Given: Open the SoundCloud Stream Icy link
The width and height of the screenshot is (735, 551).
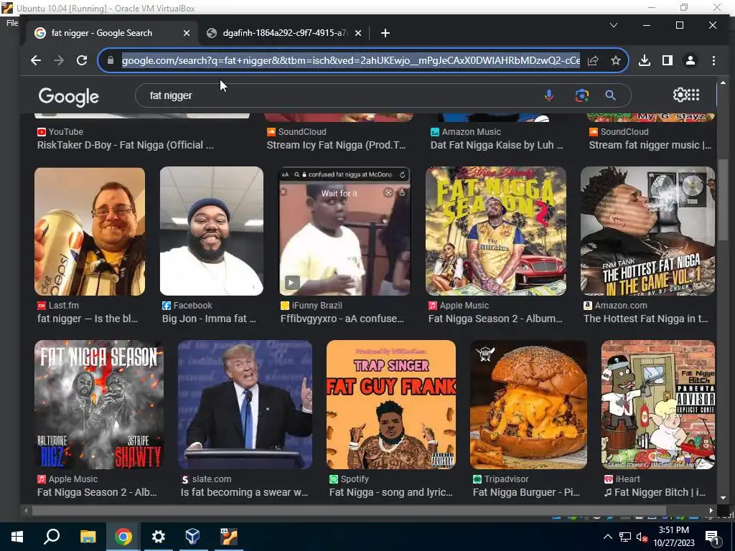Looking at the screenshot, I should tap(336, 145).
